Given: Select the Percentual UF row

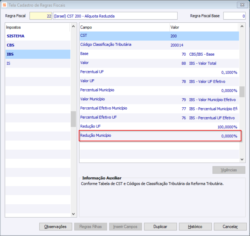Looking at the screenshot, I should click(159, 72).
